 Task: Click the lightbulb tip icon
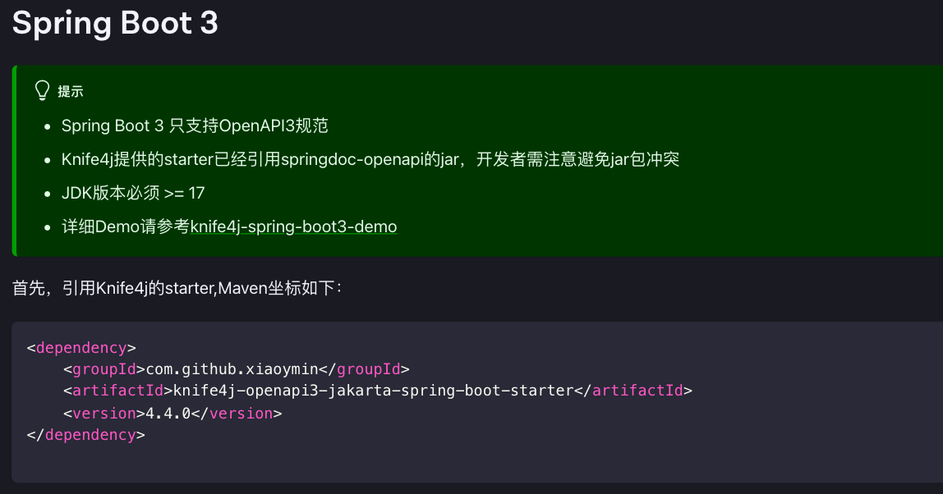42,91
